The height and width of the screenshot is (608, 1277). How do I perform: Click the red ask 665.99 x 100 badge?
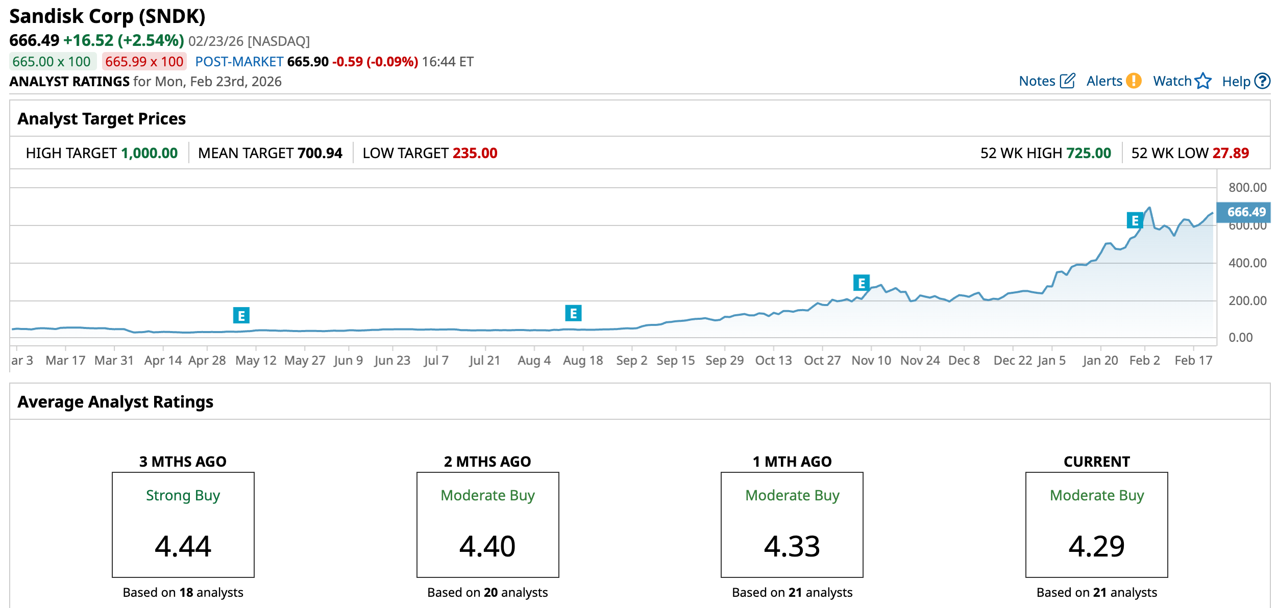pos(144,62)
